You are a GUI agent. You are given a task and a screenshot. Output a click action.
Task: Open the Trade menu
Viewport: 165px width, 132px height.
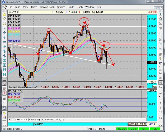[x=71, y=7]
